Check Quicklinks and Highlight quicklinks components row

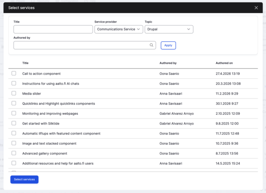tap(14, 104)
